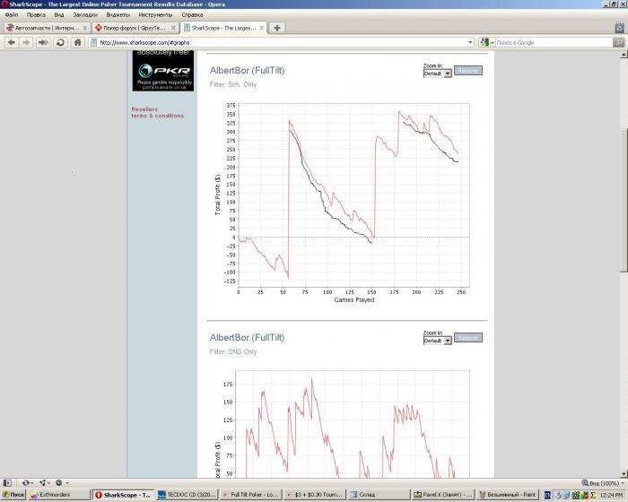Remove the Sch. Only graph
Screen dimensions: 628x502
pyautogui.click(x=467, y=71)
